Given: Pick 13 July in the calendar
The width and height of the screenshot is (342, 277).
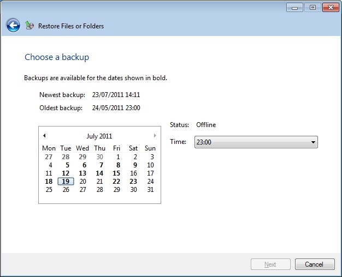Looking at the screenshot, I should click(x=82, y=173).
